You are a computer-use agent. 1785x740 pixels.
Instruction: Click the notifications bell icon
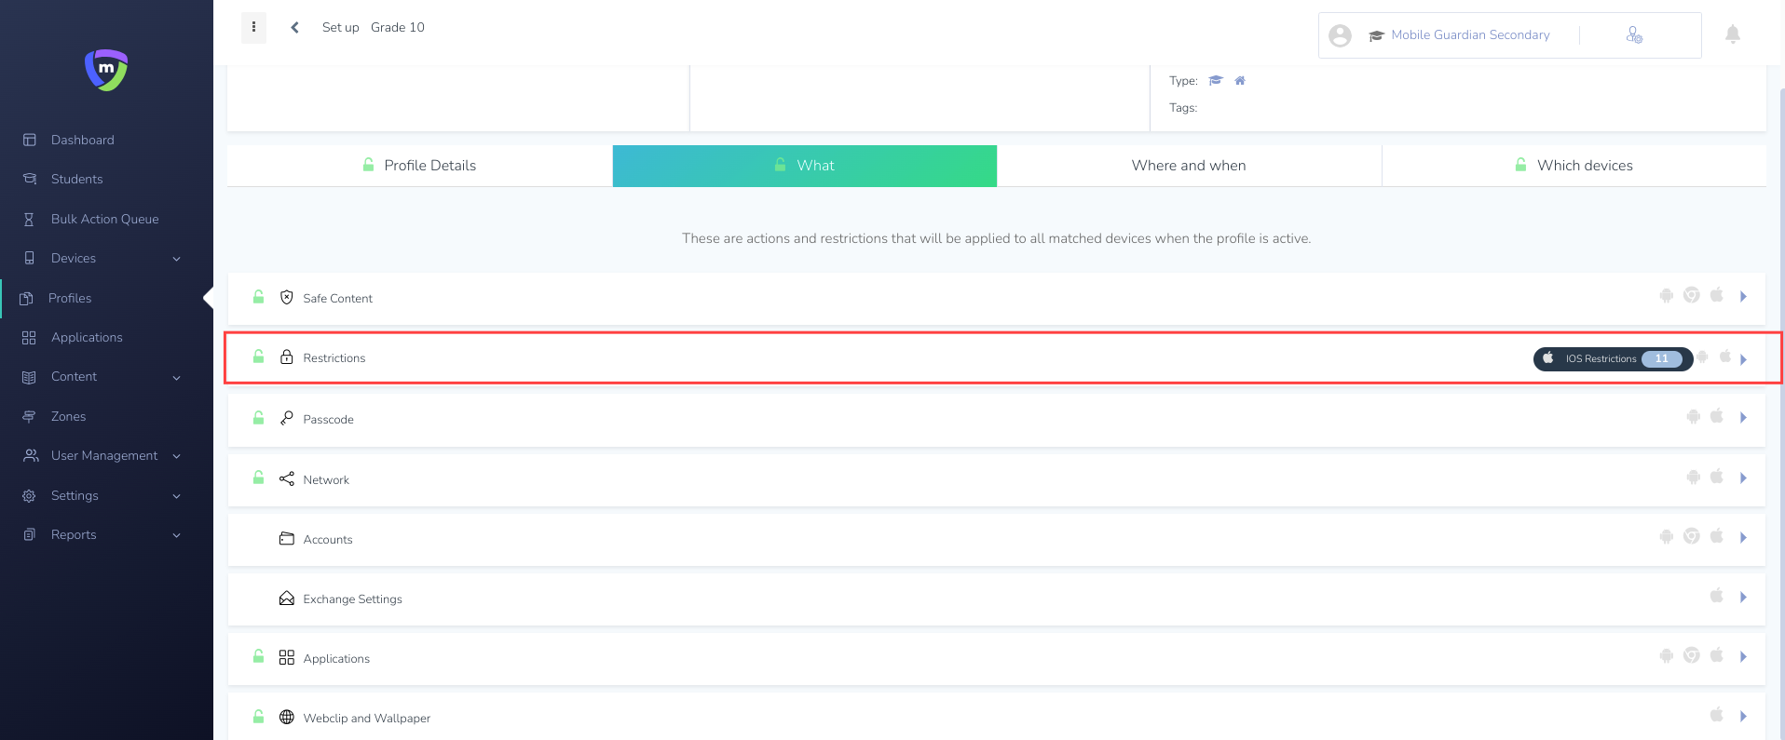click(x=1732, y=34)
